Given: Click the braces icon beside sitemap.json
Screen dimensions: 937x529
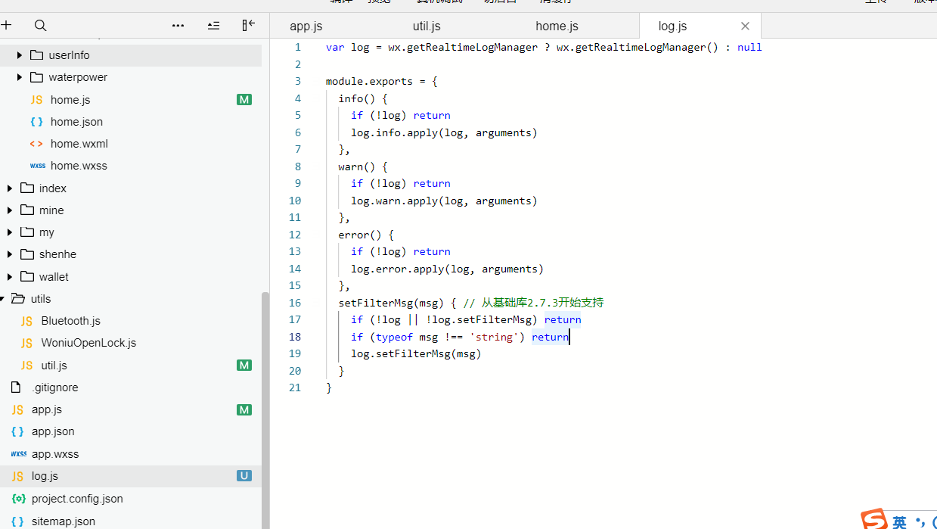Looking at the screenshot, I should (17, 521).
